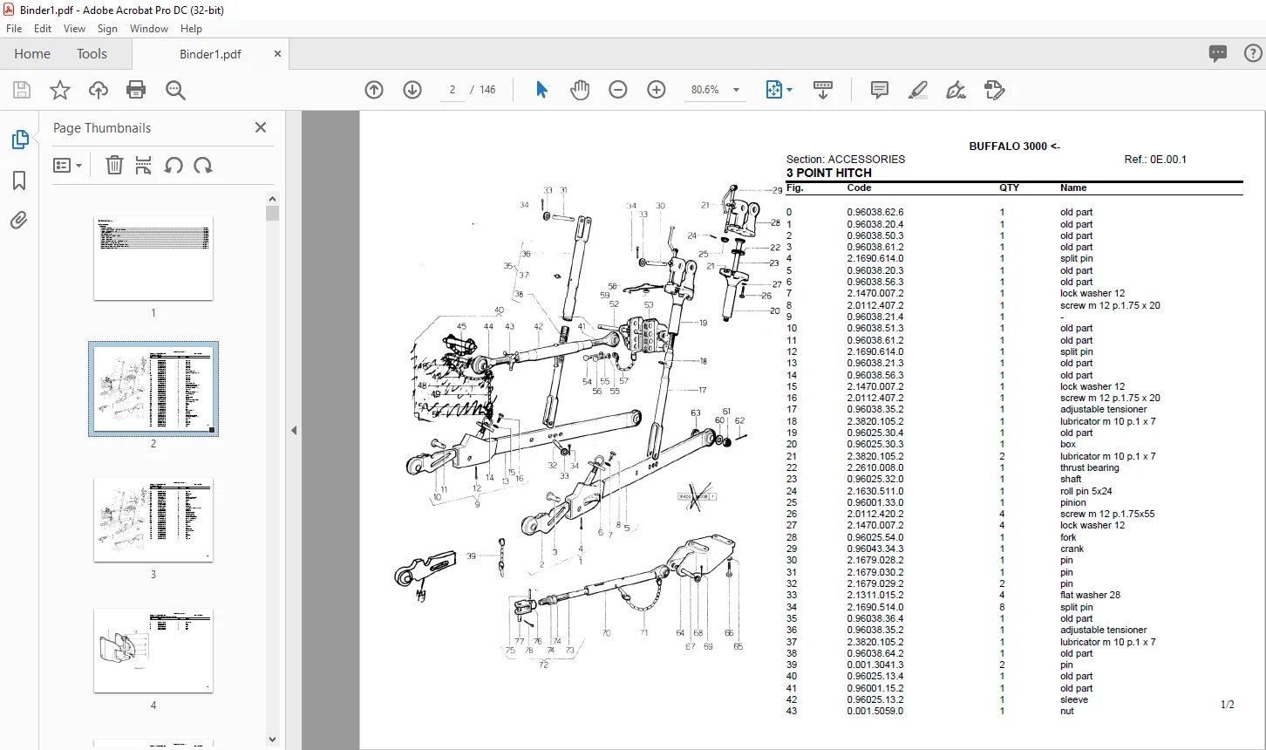Image resolution: width=1266 pixels, height=750 pixels.
Task: Open the Sign menu
Action: click(x=107, y=29)
